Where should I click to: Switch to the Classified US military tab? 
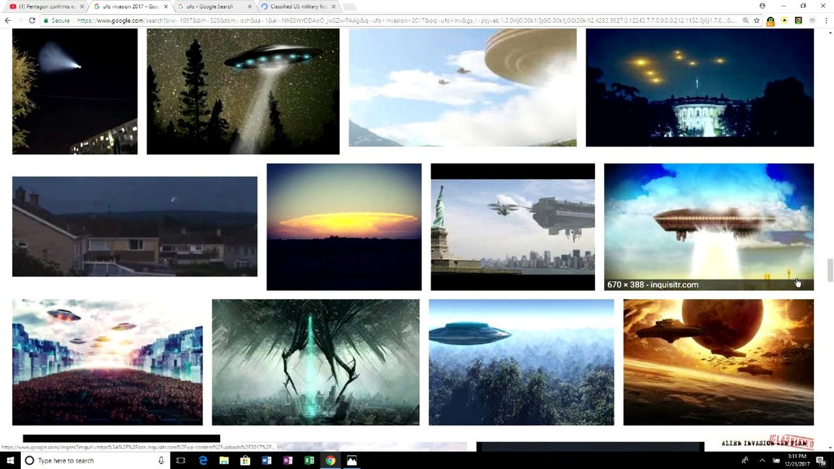pyautogui.click(x=297, y=7)
